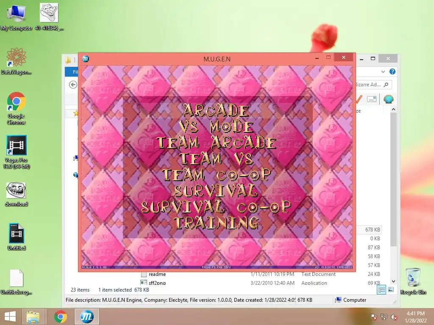Screen dimensions: 434x325
Task: Maximize the Explorer window
Action: [373, 58]
